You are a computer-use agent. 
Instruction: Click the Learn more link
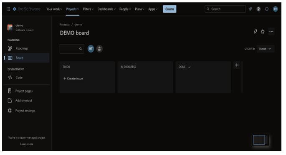(x=27, y=144)
